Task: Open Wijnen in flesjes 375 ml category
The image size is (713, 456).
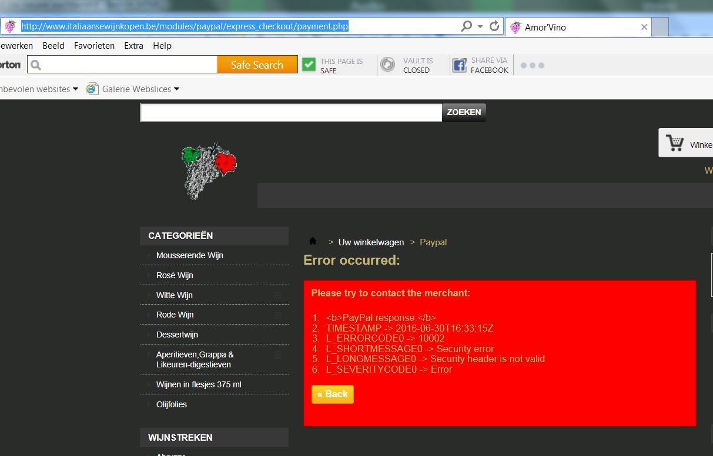Action: [199, 384]
